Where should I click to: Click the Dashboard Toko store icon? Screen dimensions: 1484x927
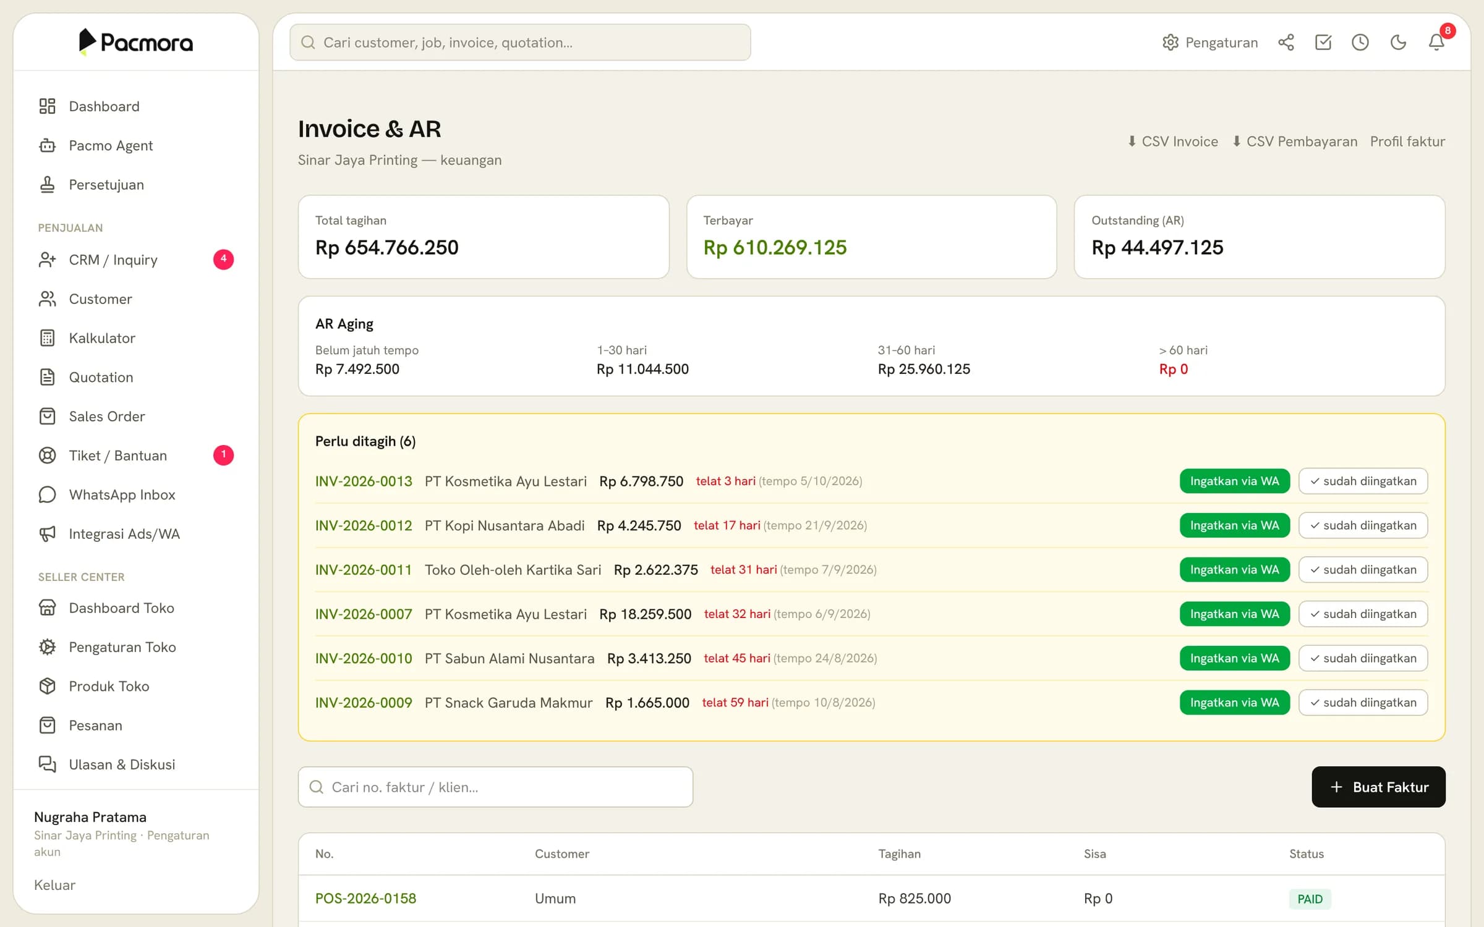click(48, 608)
